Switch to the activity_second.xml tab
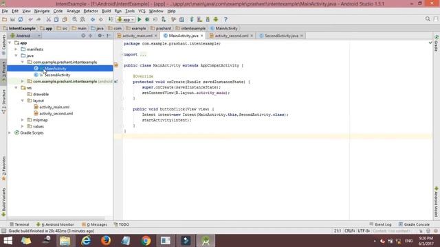440x247 pixels. point(232,36)
